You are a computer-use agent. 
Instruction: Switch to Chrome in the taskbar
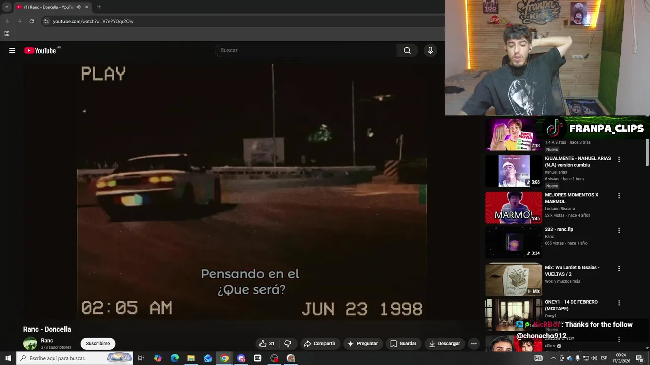(224, 358)
